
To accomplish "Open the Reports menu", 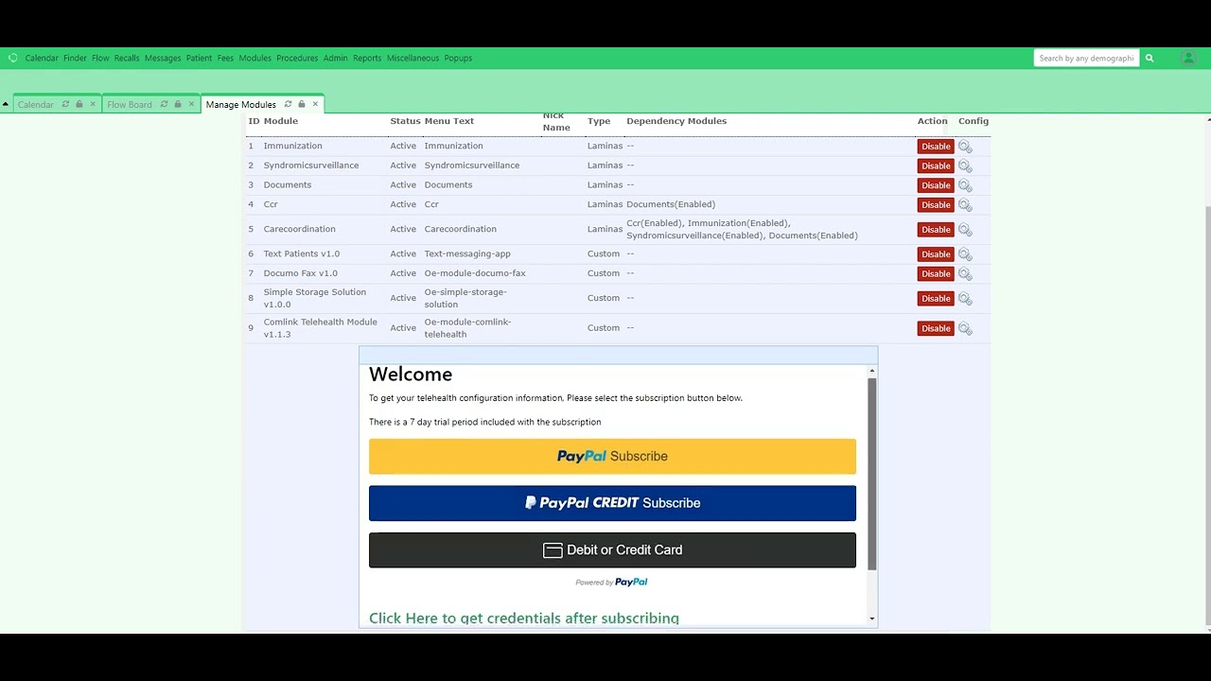I will pos(367,58).
